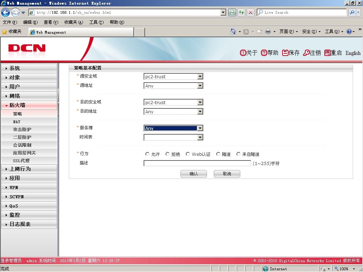363x272 pixels.
Task: Click the RSS feeds icon
Action: point(246,32)
